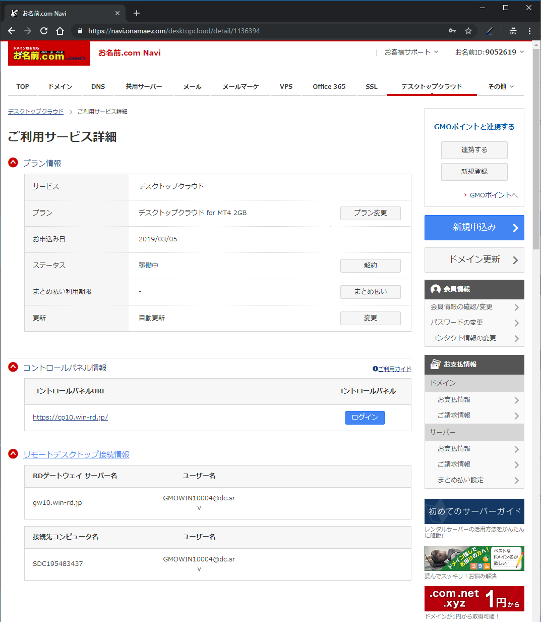The width and height of the screenshot is (541, 622).
Task: Select the VPS navigation tab
Action: tap(286, 86)
